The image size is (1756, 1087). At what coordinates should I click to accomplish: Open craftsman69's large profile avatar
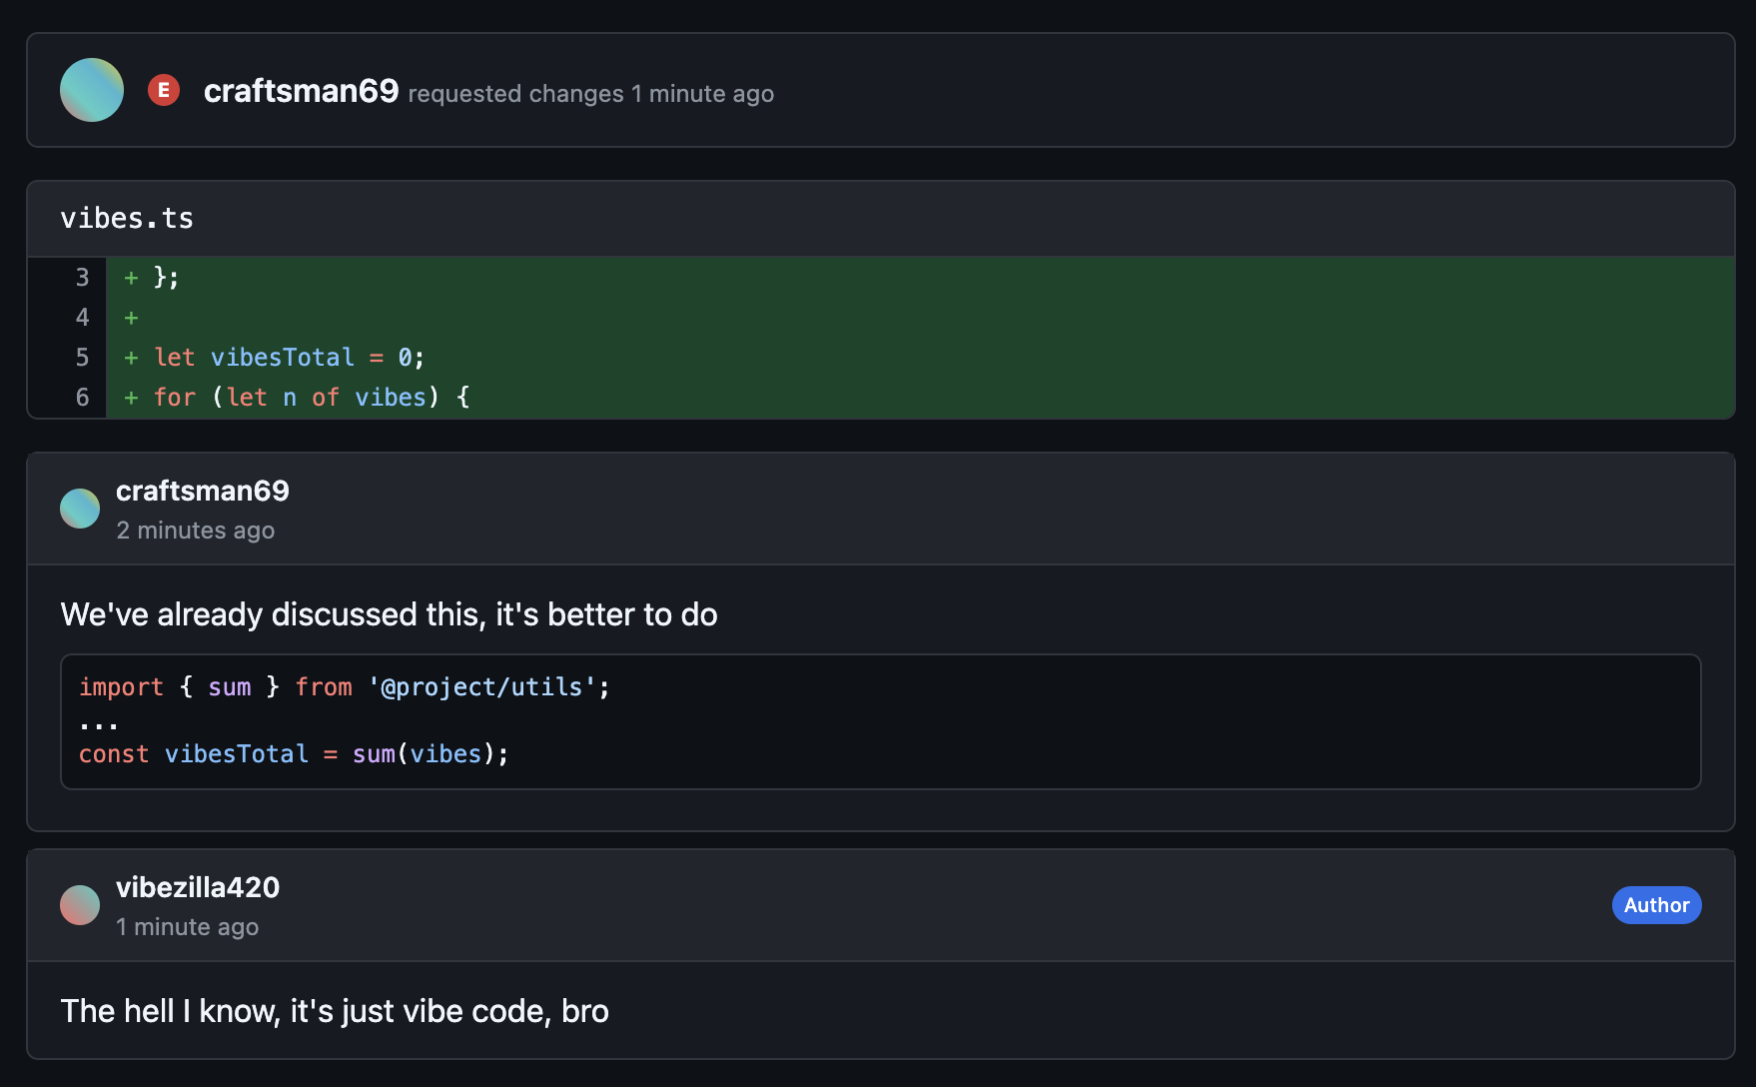coord(92,90)
